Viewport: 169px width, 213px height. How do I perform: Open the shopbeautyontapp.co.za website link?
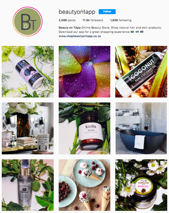[80, 36]
